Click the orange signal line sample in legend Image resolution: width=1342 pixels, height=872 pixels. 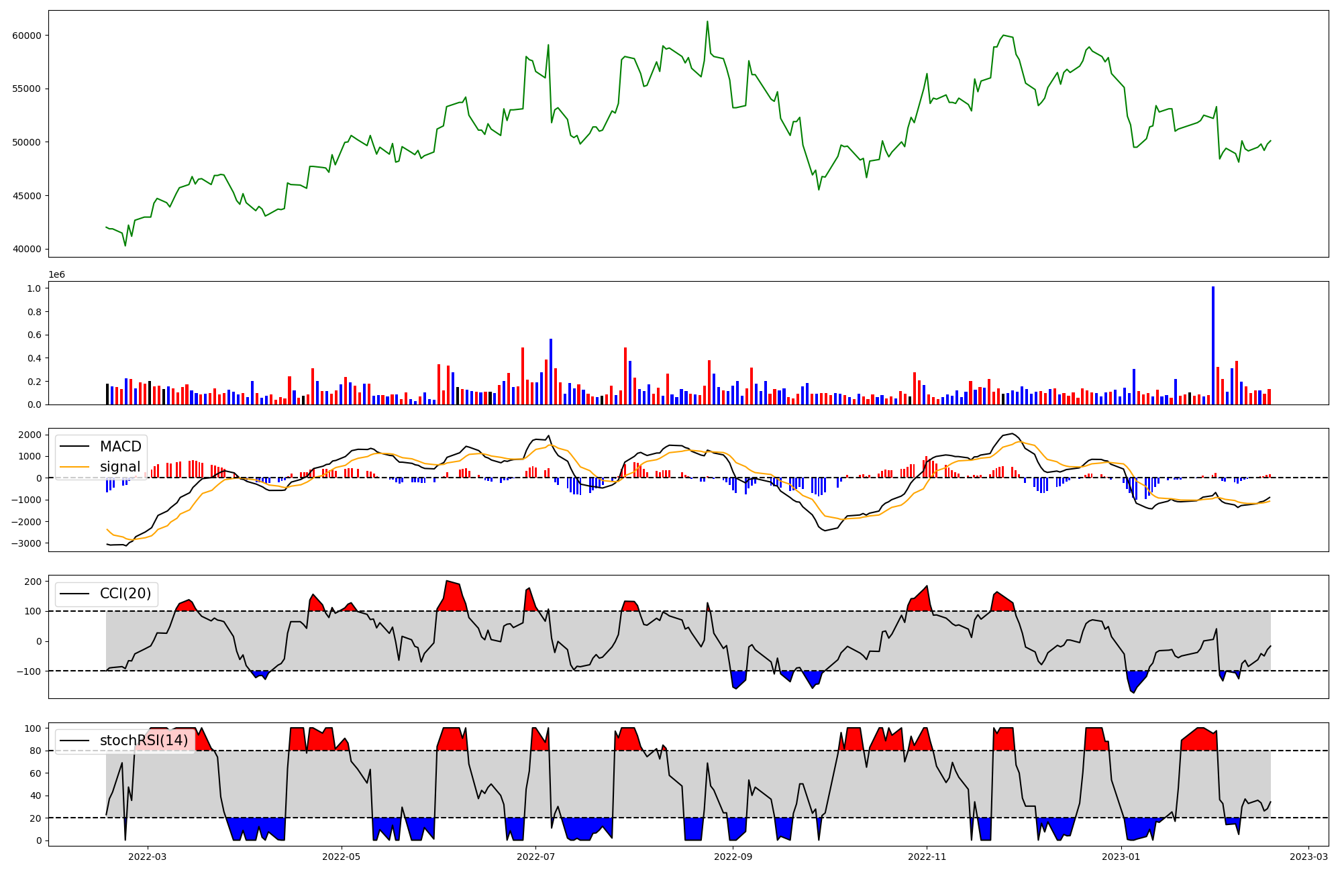74,467
